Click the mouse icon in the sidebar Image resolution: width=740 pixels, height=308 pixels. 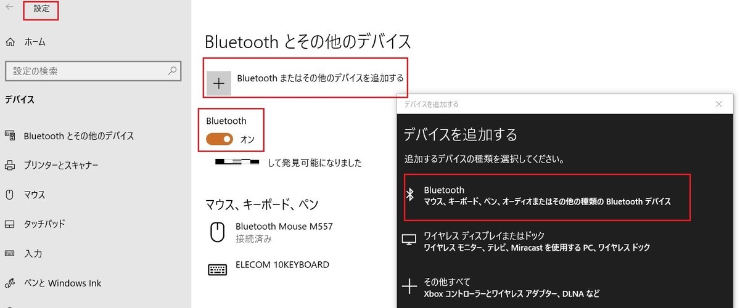click(x=10, y=195)
